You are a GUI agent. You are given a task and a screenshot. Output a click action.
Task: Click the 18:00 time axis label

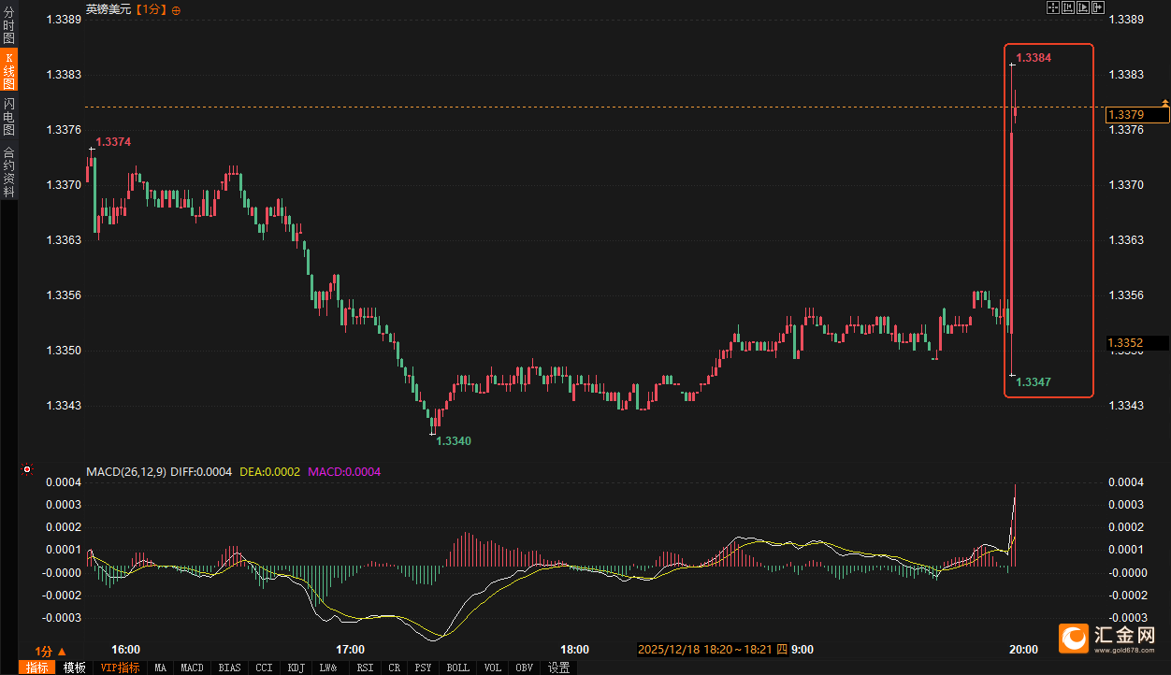coord(574,649)
